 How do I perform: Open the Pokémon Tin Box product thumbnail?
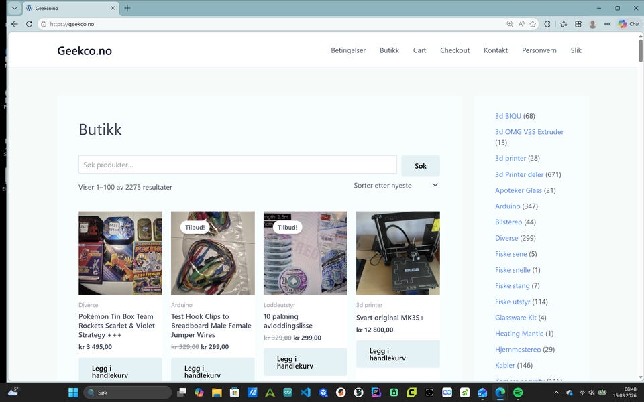tap(120, 253)
